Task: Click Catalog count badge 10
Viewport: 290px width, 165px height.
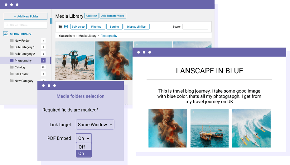Action: [43, 67]
